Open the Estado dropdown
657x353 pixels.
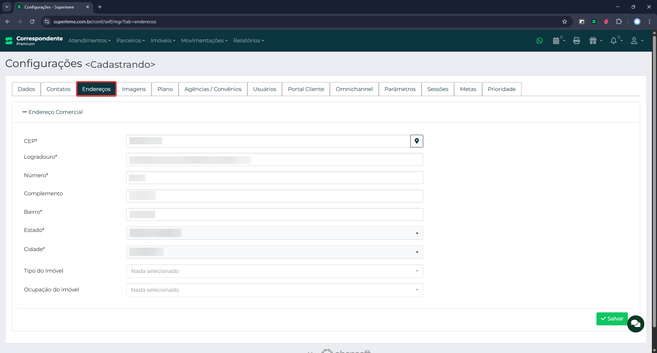(274, 233)
